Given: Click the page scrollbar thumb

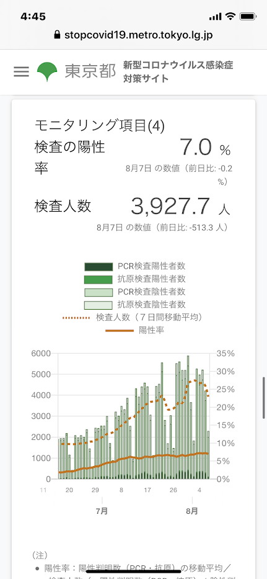Looking at the screenshot, I should [x=264, y=398].
